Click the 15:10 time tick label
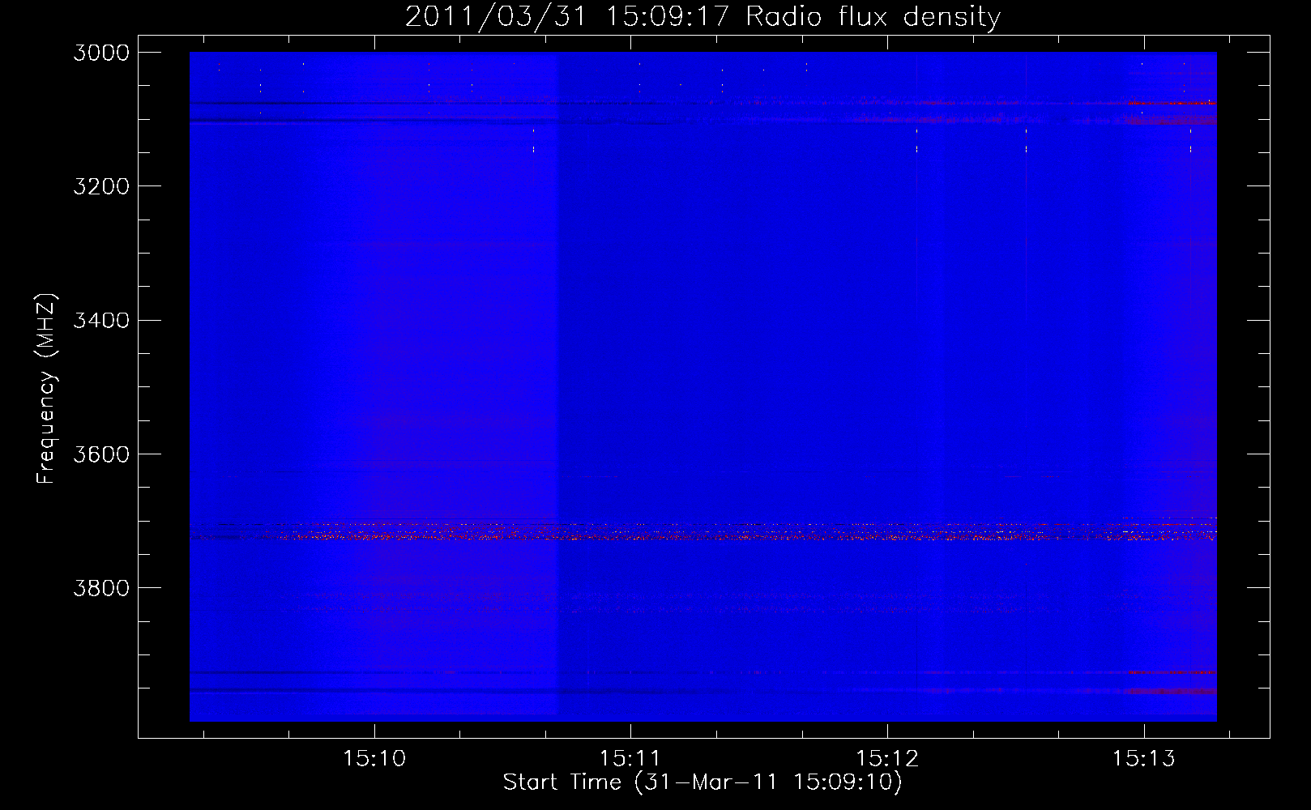 (374, 759)
